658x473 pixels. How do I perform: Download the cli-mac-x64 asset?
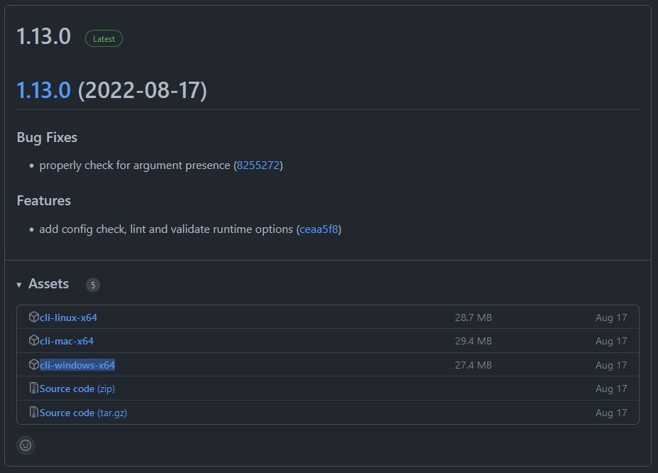pyautogui.click(x=66, y=341)
